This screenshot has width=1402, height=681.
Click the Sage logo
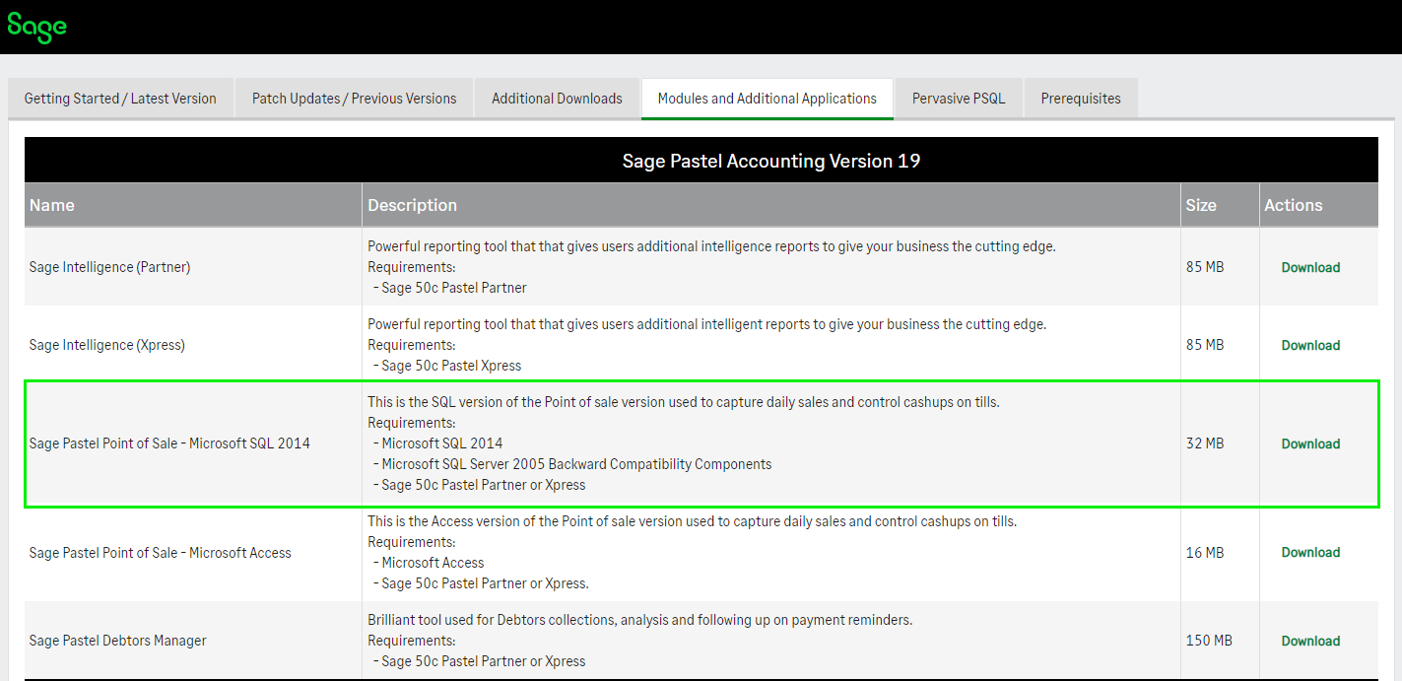pyautogui.click(x=36, y=28)
